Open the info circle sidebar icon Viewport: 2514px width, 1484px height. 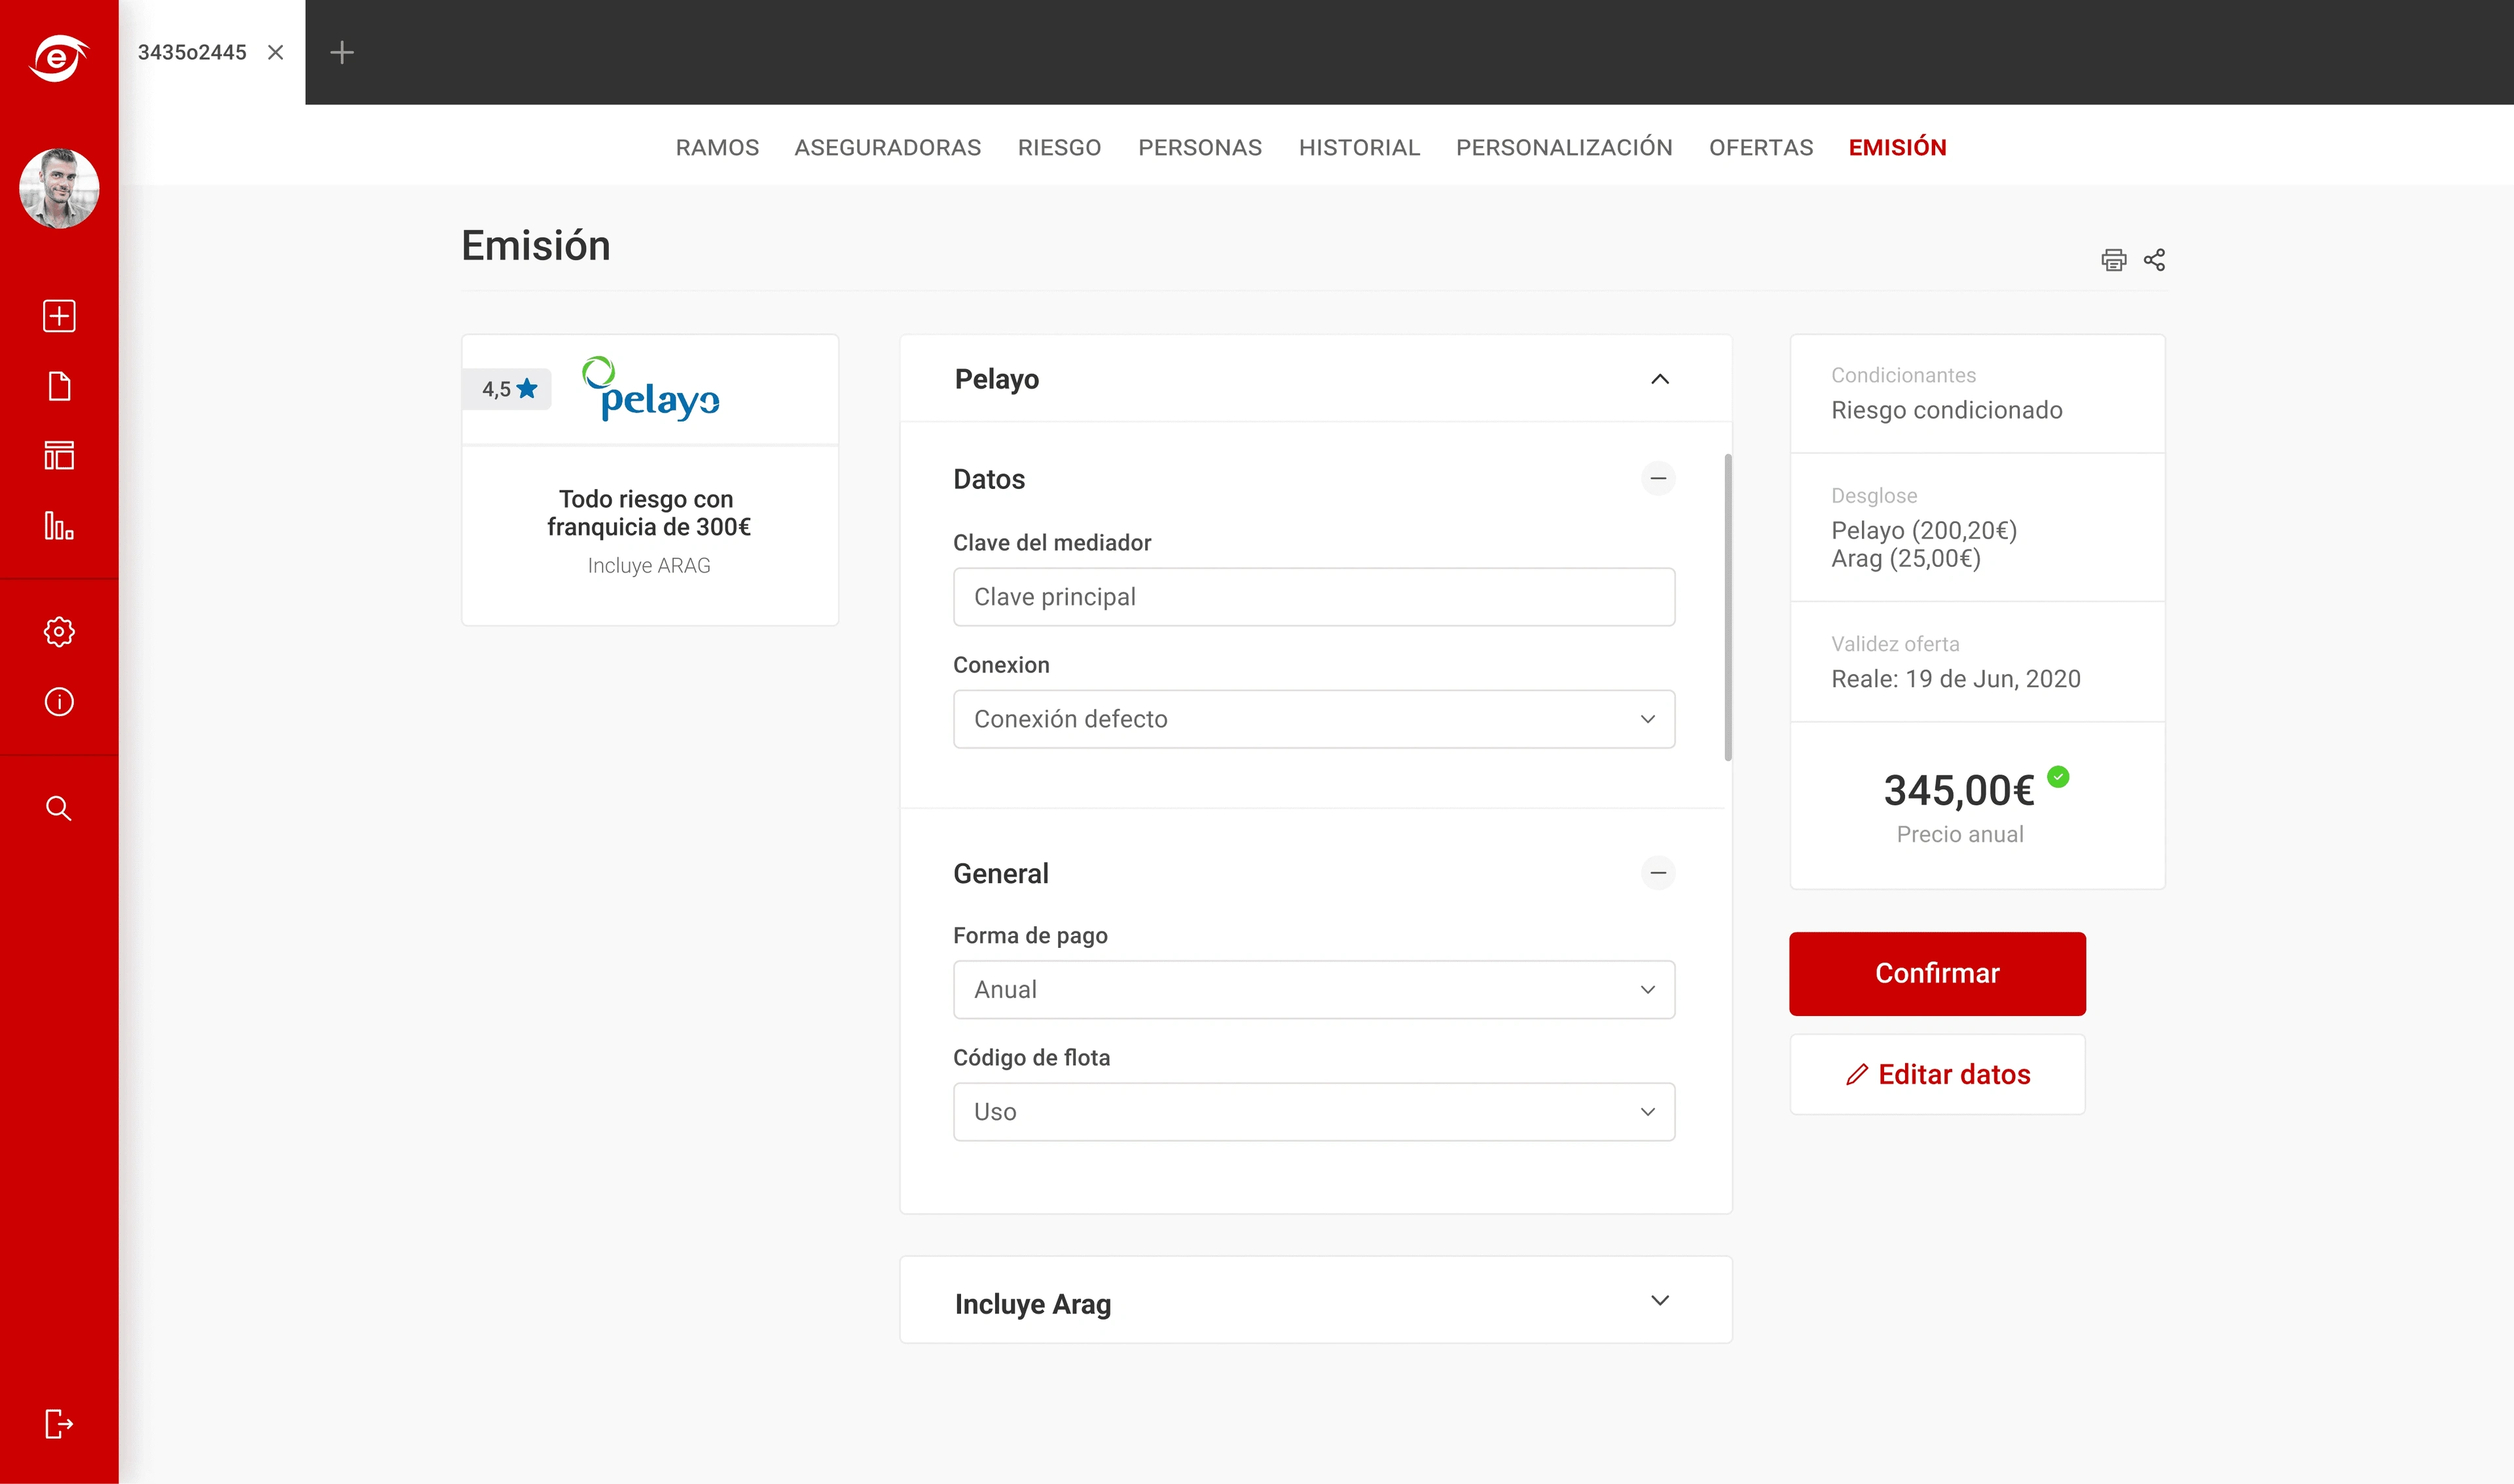click(x=59, y=702)
